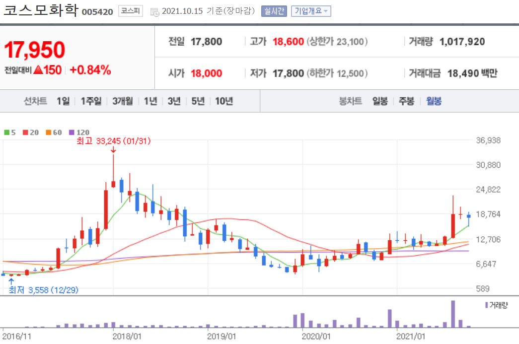Click the 2020/01 date axis label
Image resolution: width=519 pixels, height=344 pixels.
tap(316, 337)
